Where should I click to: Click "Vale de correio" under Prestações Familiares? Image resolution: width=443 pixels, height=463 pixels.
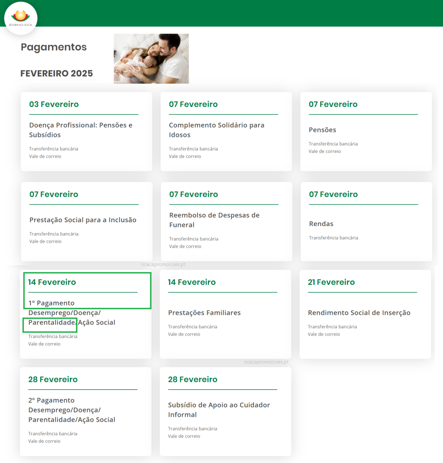pos(184,335)
